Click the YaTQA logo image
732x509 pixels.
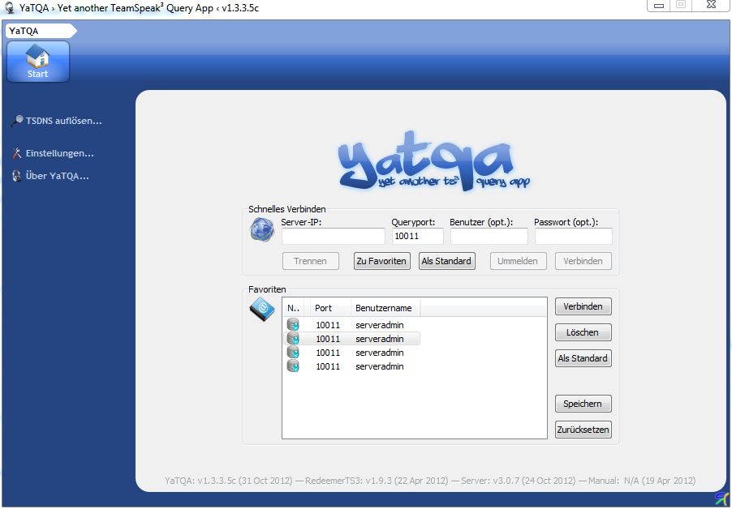[x=433, y=160]
